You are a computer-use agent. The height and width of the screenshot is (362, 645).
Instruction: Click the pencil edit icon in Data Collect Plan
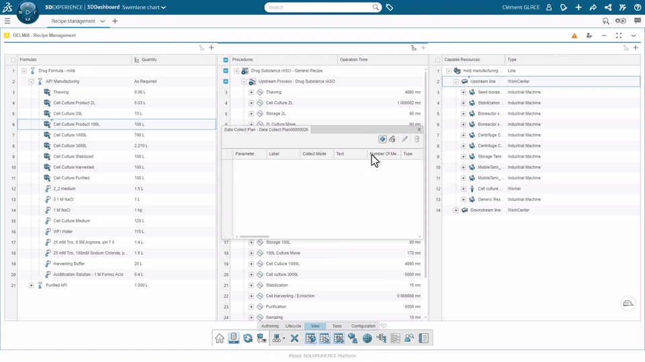click(x=404, y=139)
